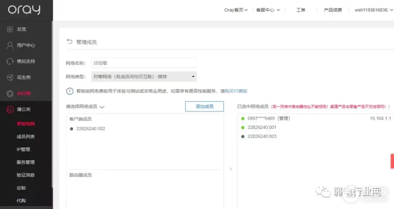Select 向日葵 gear icon in sidebar
394x209 pixels.
tap(10, 94)
